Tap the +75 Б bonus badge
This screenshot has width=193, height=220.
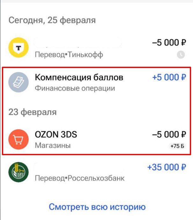point(177,146)
